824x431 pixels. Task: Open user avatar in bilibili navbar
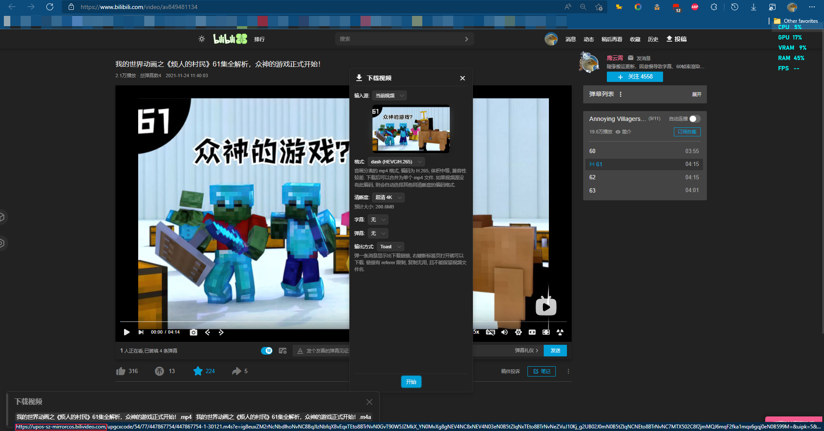click(x=551, y=39)
